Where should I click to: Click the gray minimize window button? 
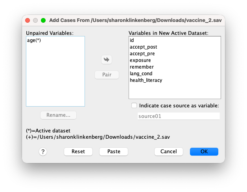(x=35, y=20)
